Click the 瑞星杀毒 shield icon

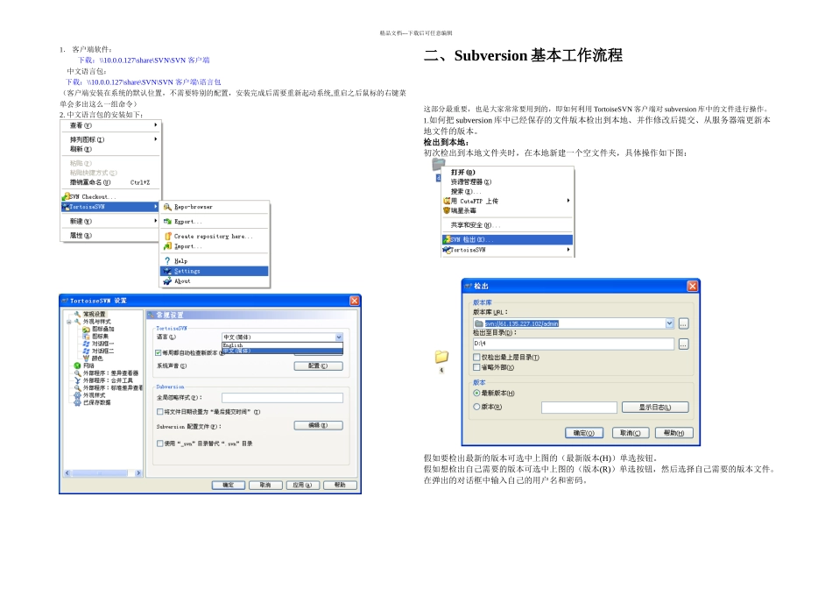click(x=447, y=210)
